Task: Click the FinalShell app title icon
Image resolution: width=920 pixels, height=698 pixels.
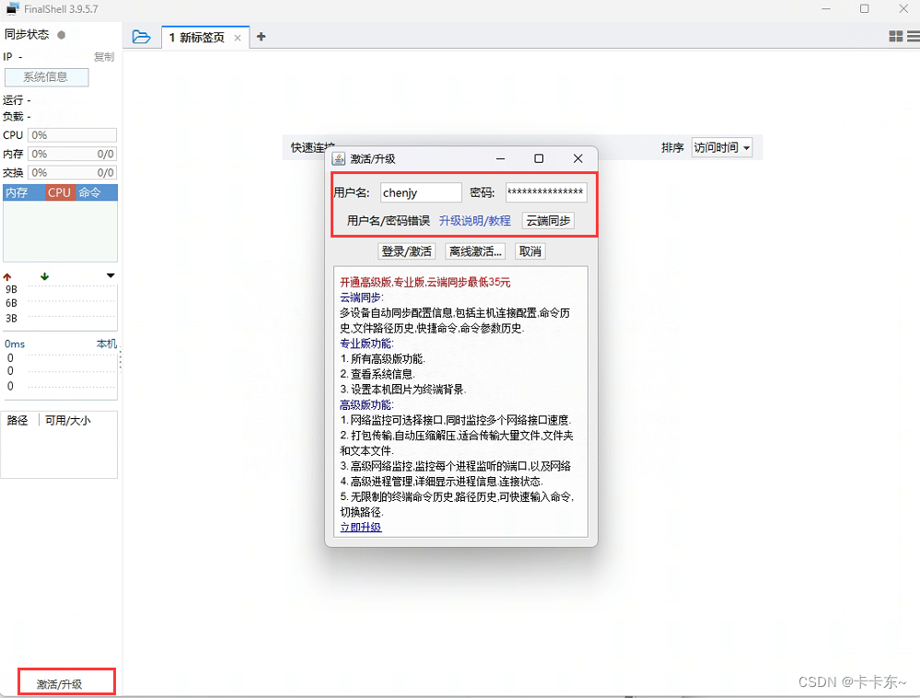Action: click(13, 9)
